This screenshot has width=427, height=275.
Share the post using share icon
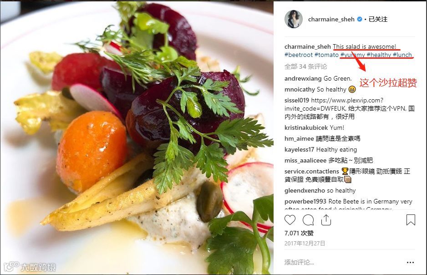pos(326,220)
